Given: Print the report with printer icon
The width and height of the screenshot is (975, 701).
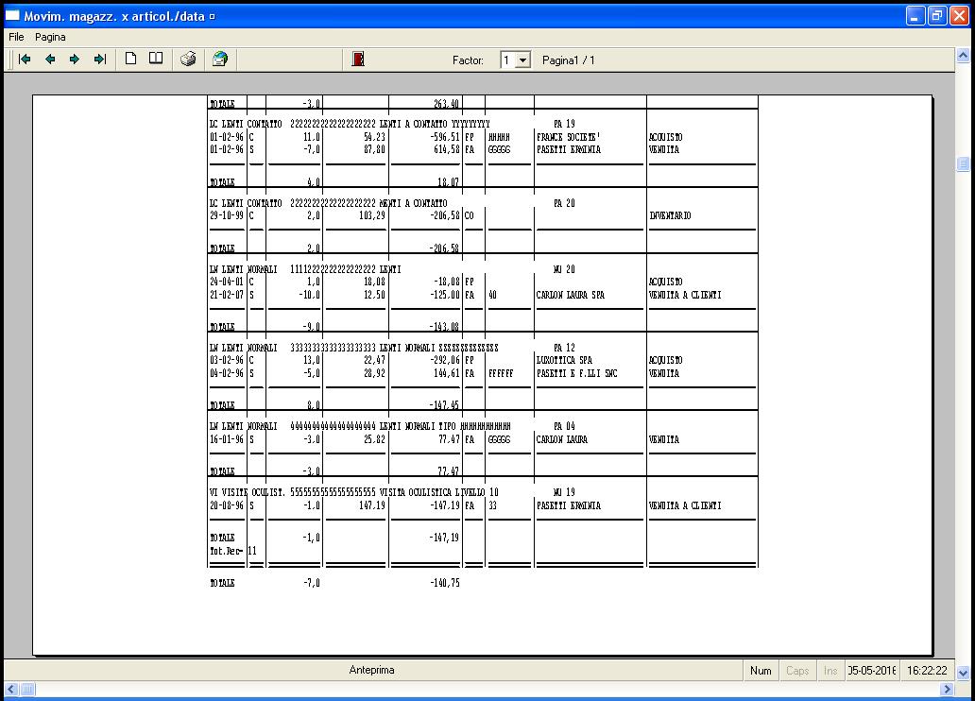Looking at the screenshot, I should [188, 60].
